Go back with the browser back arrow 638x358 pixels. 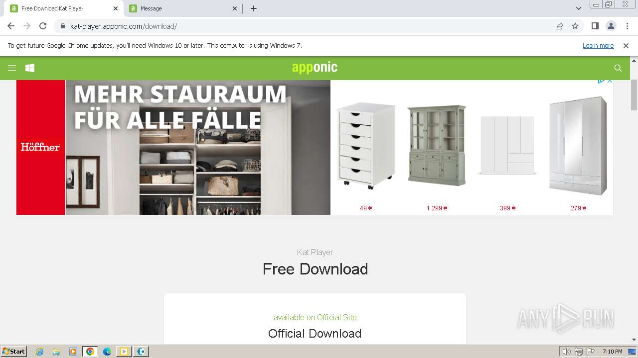click(11, 26)
